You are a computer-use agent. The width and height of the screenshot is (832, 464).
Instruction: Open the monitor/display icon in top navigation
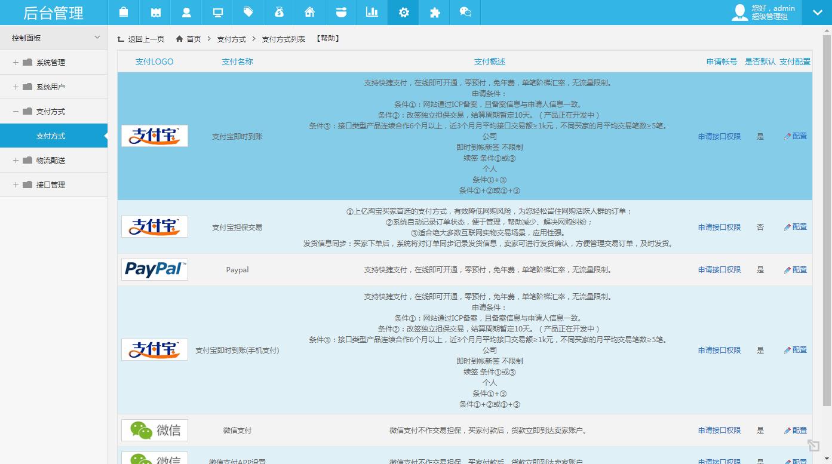[x=217, y=13]
